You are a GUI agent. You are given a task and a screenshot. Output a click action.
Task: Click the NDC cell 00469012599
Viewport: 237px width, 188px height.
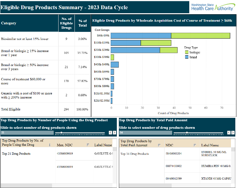click(x=174, y=179)
